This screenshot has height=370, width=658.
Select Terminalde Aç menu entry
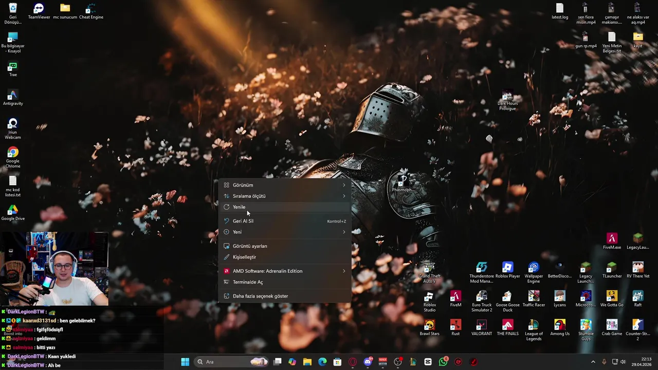pos(285,282)
